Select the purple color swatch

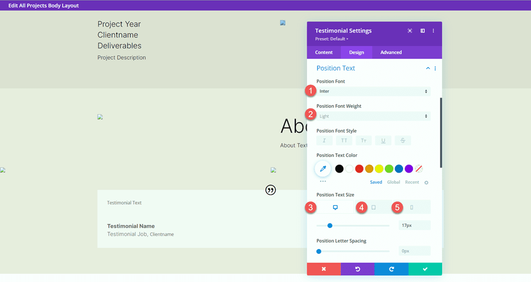[409, 169]
